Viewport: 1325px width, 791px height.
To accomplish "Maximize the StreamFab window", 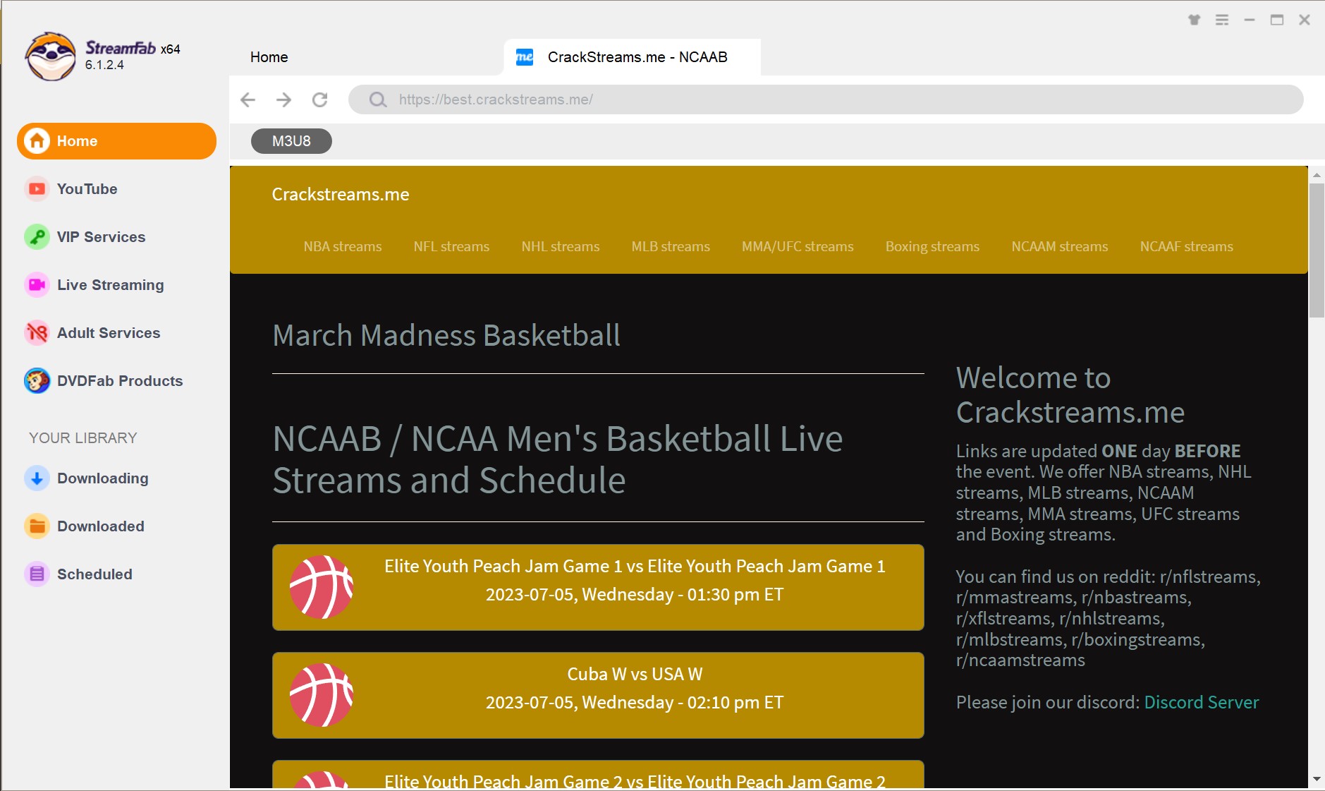I will pyautogui.click(x=1277, y=20).
